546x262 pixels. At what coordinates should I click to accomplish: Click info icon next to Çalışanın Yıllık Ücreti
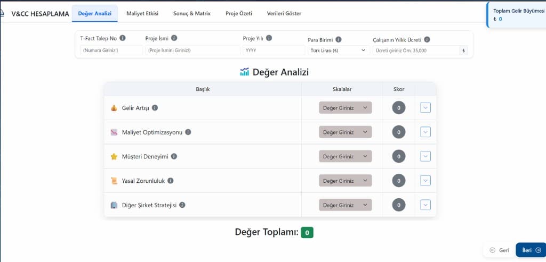pyautogui.click(x=427, y=39)
